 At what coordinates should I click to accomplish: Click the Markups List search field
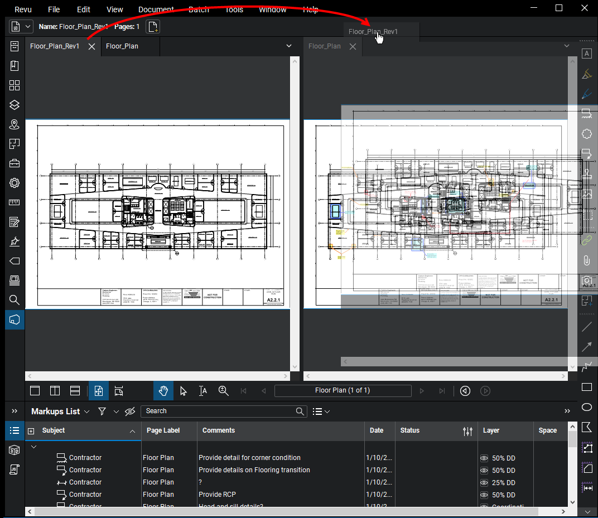pos(218,411)
